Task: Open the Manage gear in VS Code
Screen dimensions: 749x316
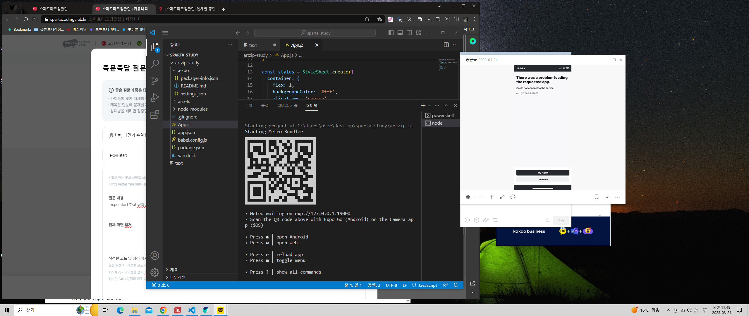Action: pos(154,273)
